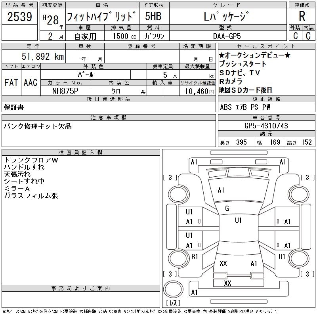Click the XX mark on the rear bumper

point(227,283)
